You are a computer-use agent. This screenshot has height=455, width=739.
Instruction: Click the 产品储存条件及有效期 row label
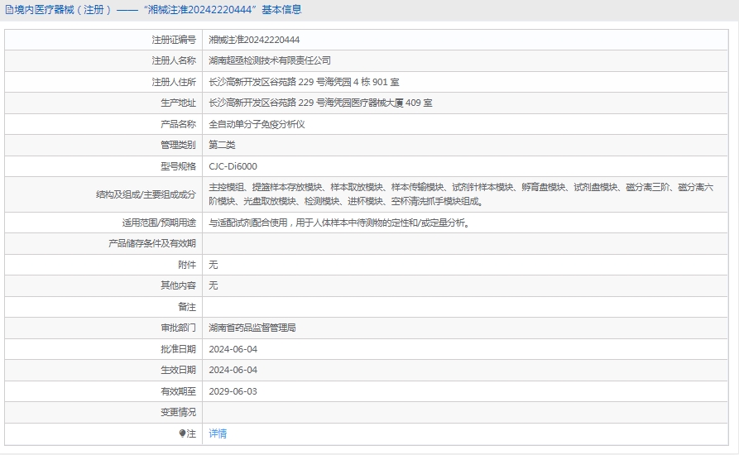[151, 243]
